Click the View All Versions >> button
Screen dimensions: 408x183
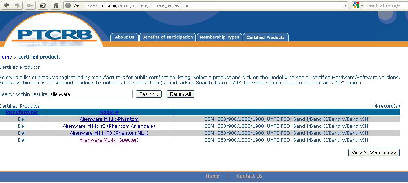tap(374, 153)
